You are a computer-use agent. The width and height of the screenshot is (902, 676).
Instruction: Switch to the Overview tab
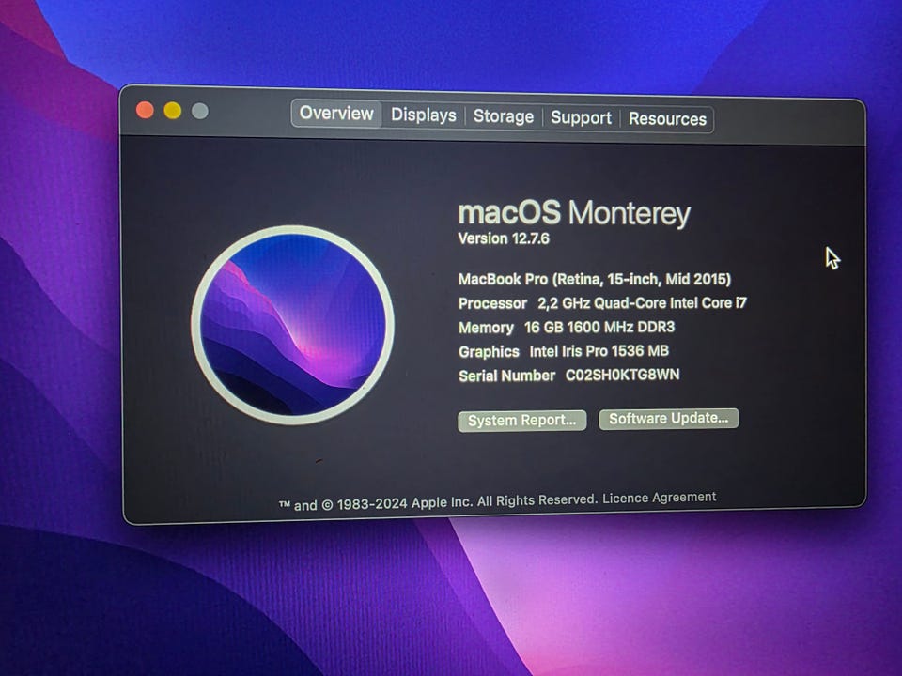tap(336, 114)
